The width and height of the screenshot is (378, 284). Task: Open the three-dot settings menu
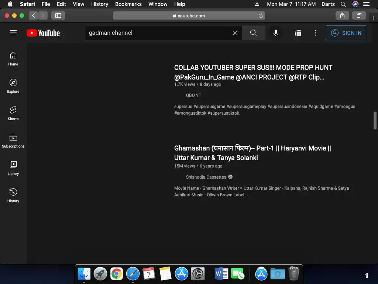[x=316, y=33]
